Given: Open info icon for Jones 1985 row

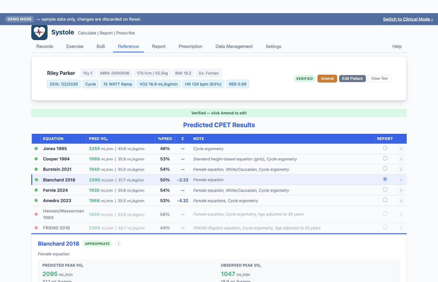Looking at the screenshot, I should coord(401,149).
